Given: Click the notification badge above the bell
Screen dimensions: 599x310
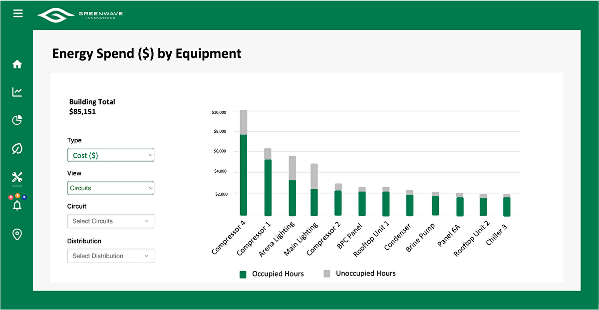Looking at the screenshot, I should pyautogui.click(x=17, y=197).
